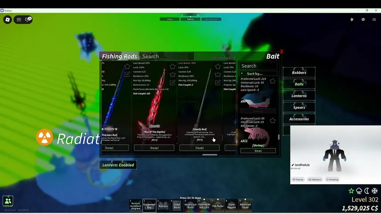Show More of Rod Of The Depths description

pyautogui.click(x=154, y=140)
